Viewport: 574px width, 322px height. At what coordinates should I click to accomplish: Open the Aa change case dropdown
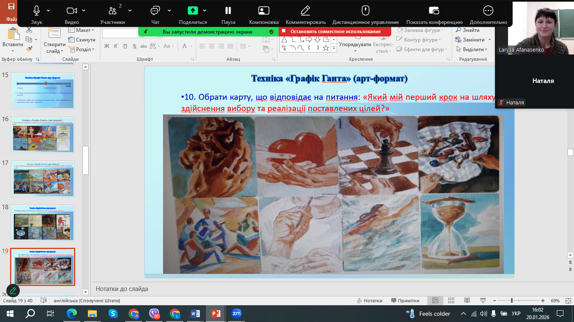click(169, 46)
